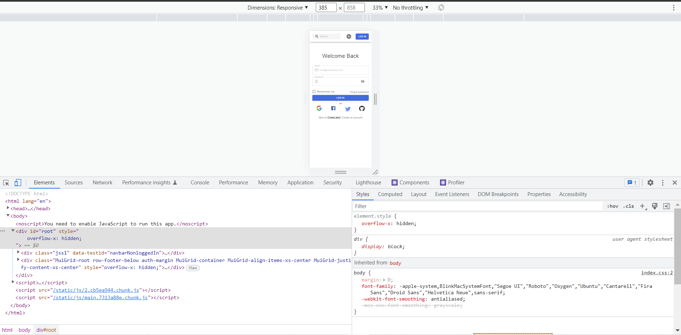Enable the :hov element state toggle
This screenshot has width=681, height=335.
(x=613, y=206)
